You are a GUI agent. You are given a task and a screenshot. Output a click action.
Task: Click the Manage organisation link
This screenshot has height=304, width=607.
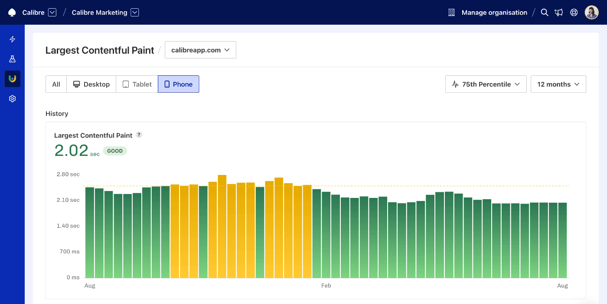[x=494, y=13]
